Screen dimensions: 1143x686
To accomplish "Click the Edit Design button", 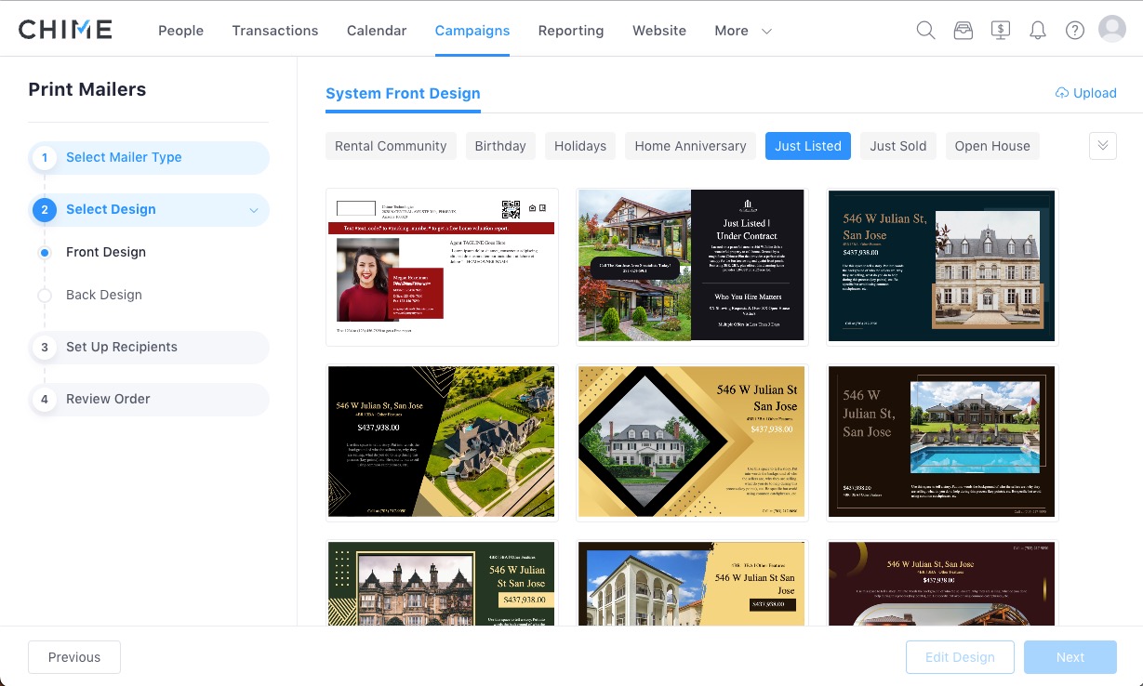I will 960,657.
